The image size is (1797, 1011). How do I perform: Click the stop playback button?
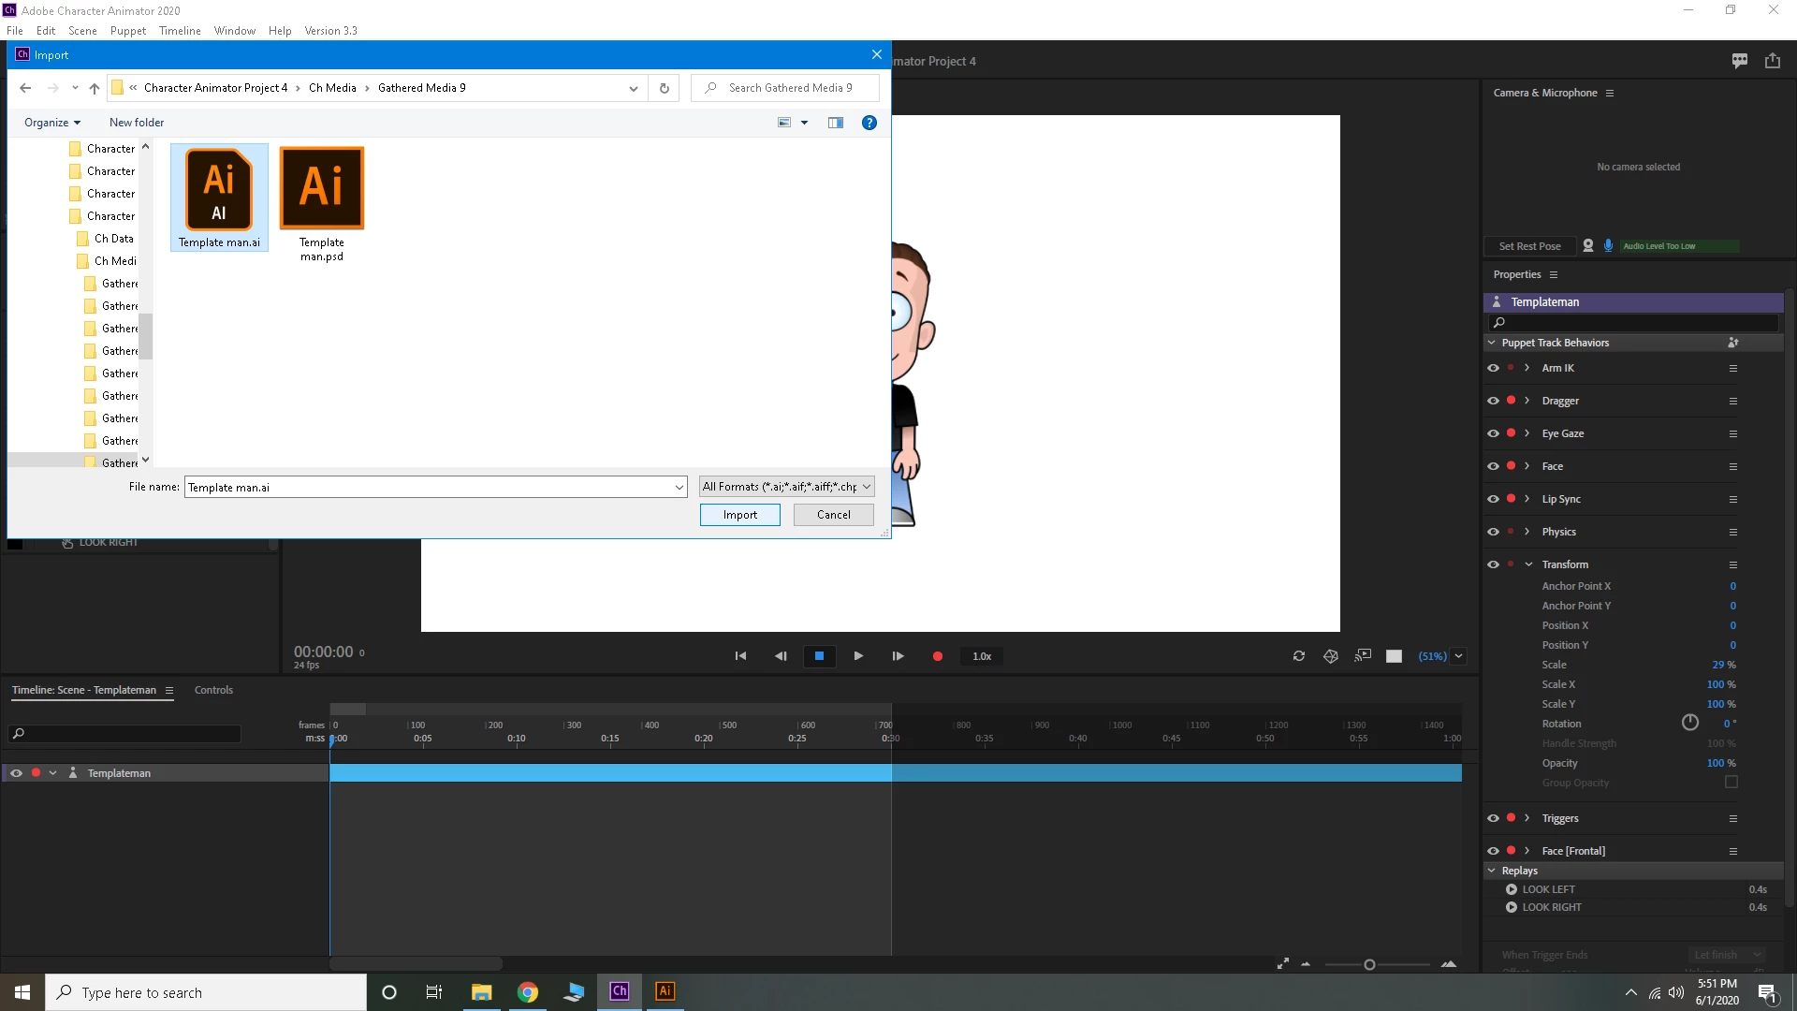click(819, 656)
